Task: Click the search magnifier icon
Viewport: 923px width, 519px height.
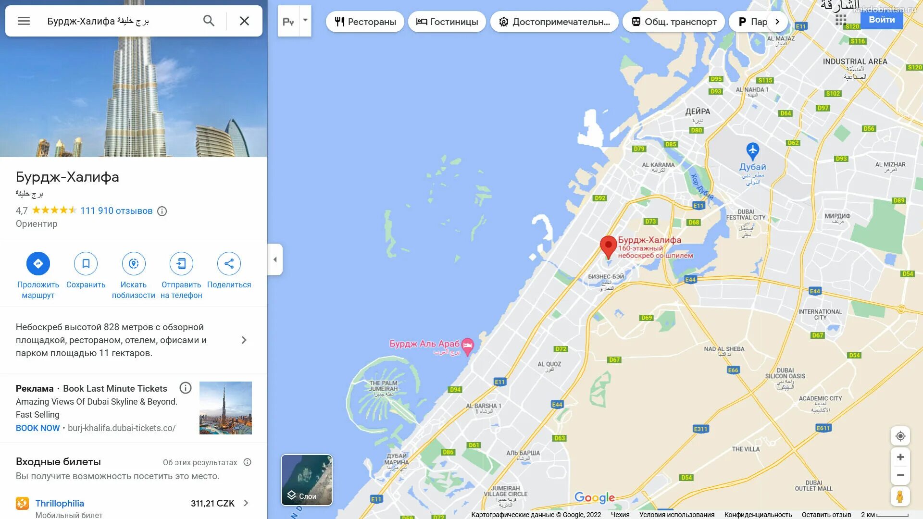Action: point(209,21)
